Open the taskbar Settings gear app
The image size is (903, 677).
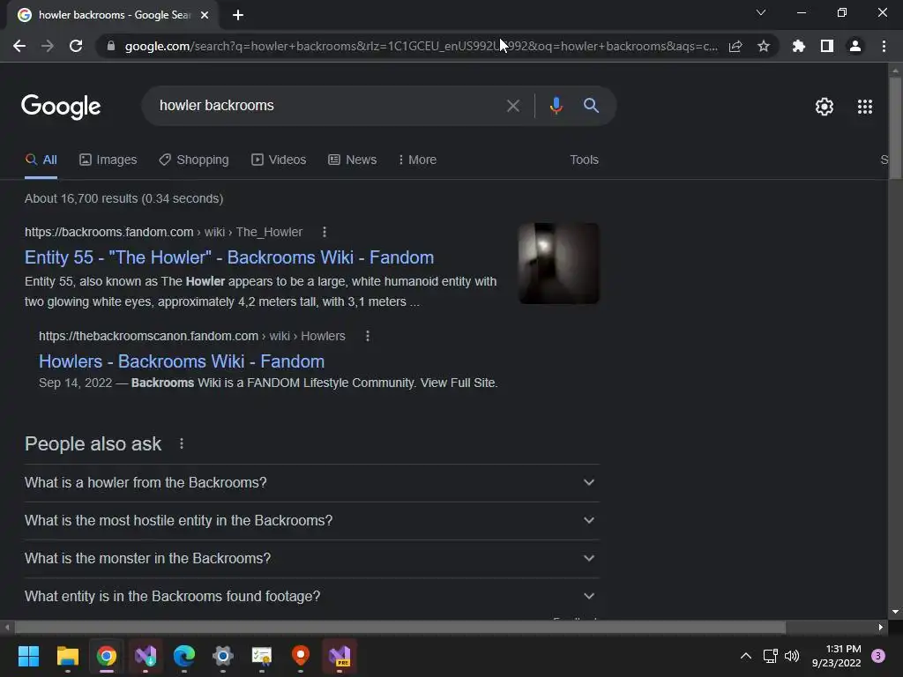[223, 656]
